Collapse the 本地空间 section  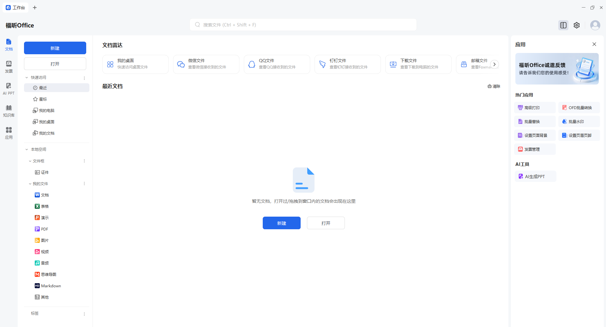[x=27, y=149]
